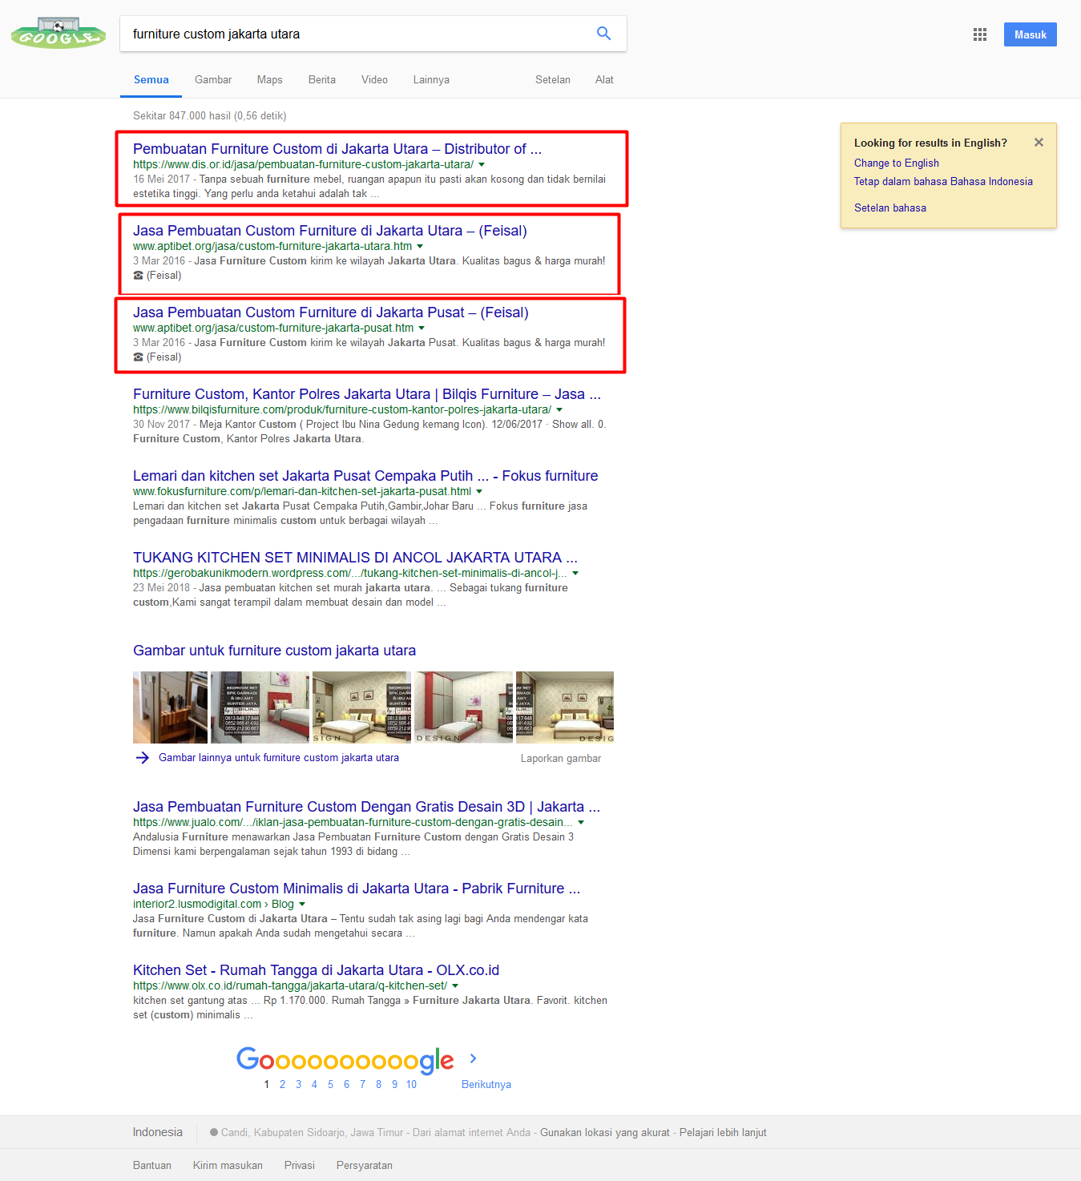Screen dimensions: 1081x1181
Task: Click Berikutnya next page link
Action: click(x=486, y=1084)
